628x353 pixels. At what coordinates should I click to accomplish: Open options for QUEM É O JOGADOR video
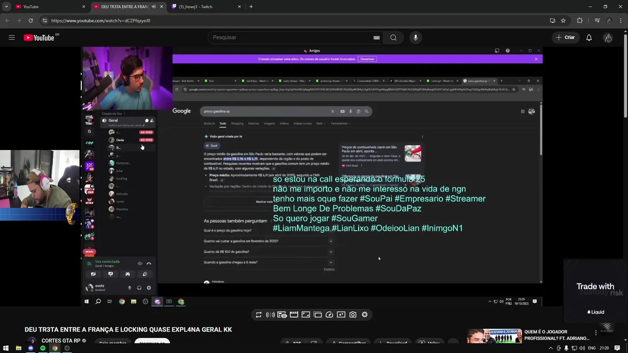coord(596,333)
